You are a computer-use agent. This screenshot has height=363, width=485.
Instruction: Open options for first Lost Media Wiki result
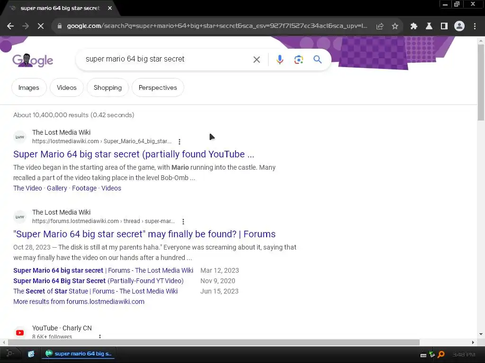point(180,142)
